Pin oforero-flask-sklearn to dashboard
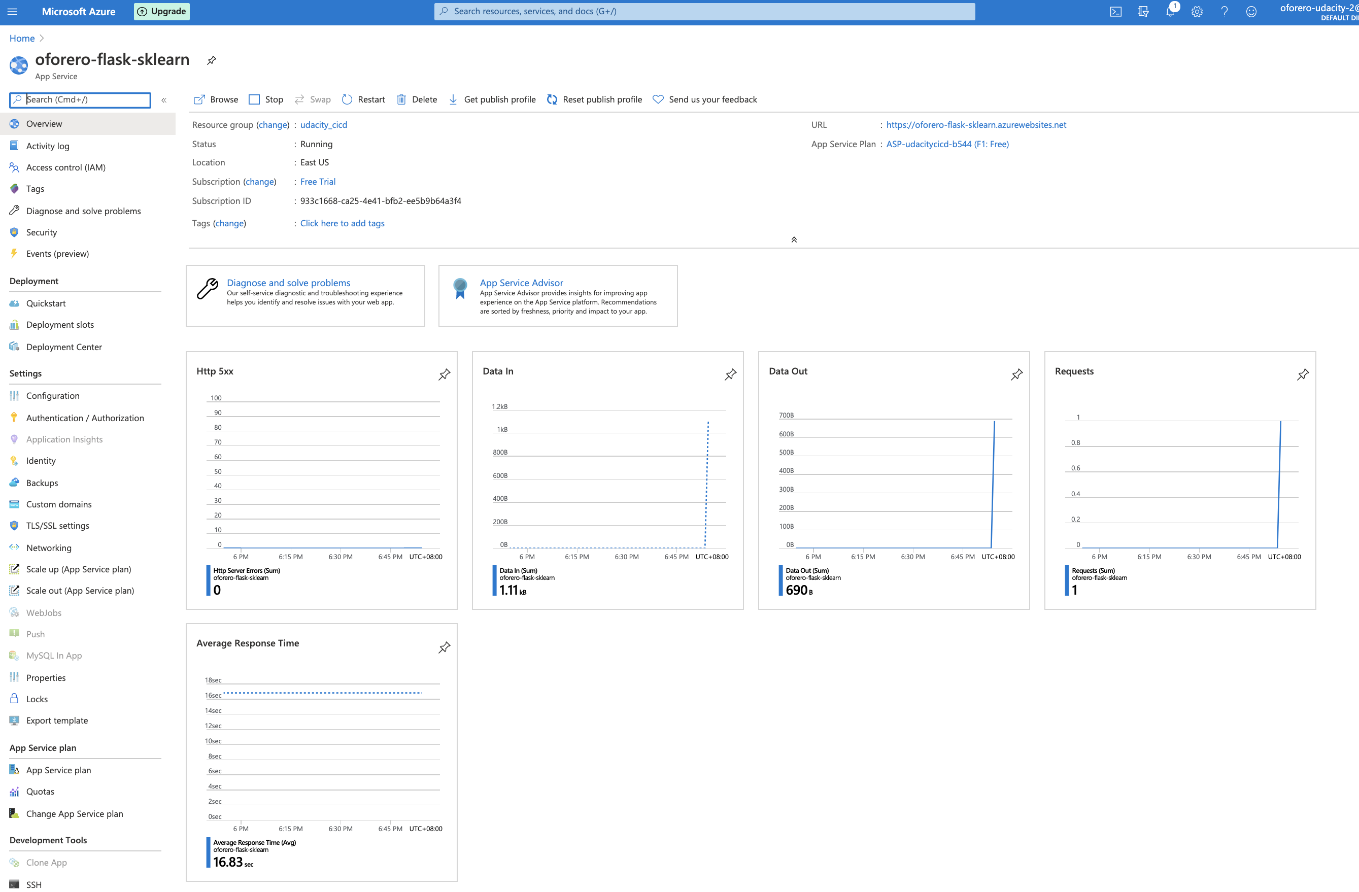The image size is (1359, 892). (211, 60)
